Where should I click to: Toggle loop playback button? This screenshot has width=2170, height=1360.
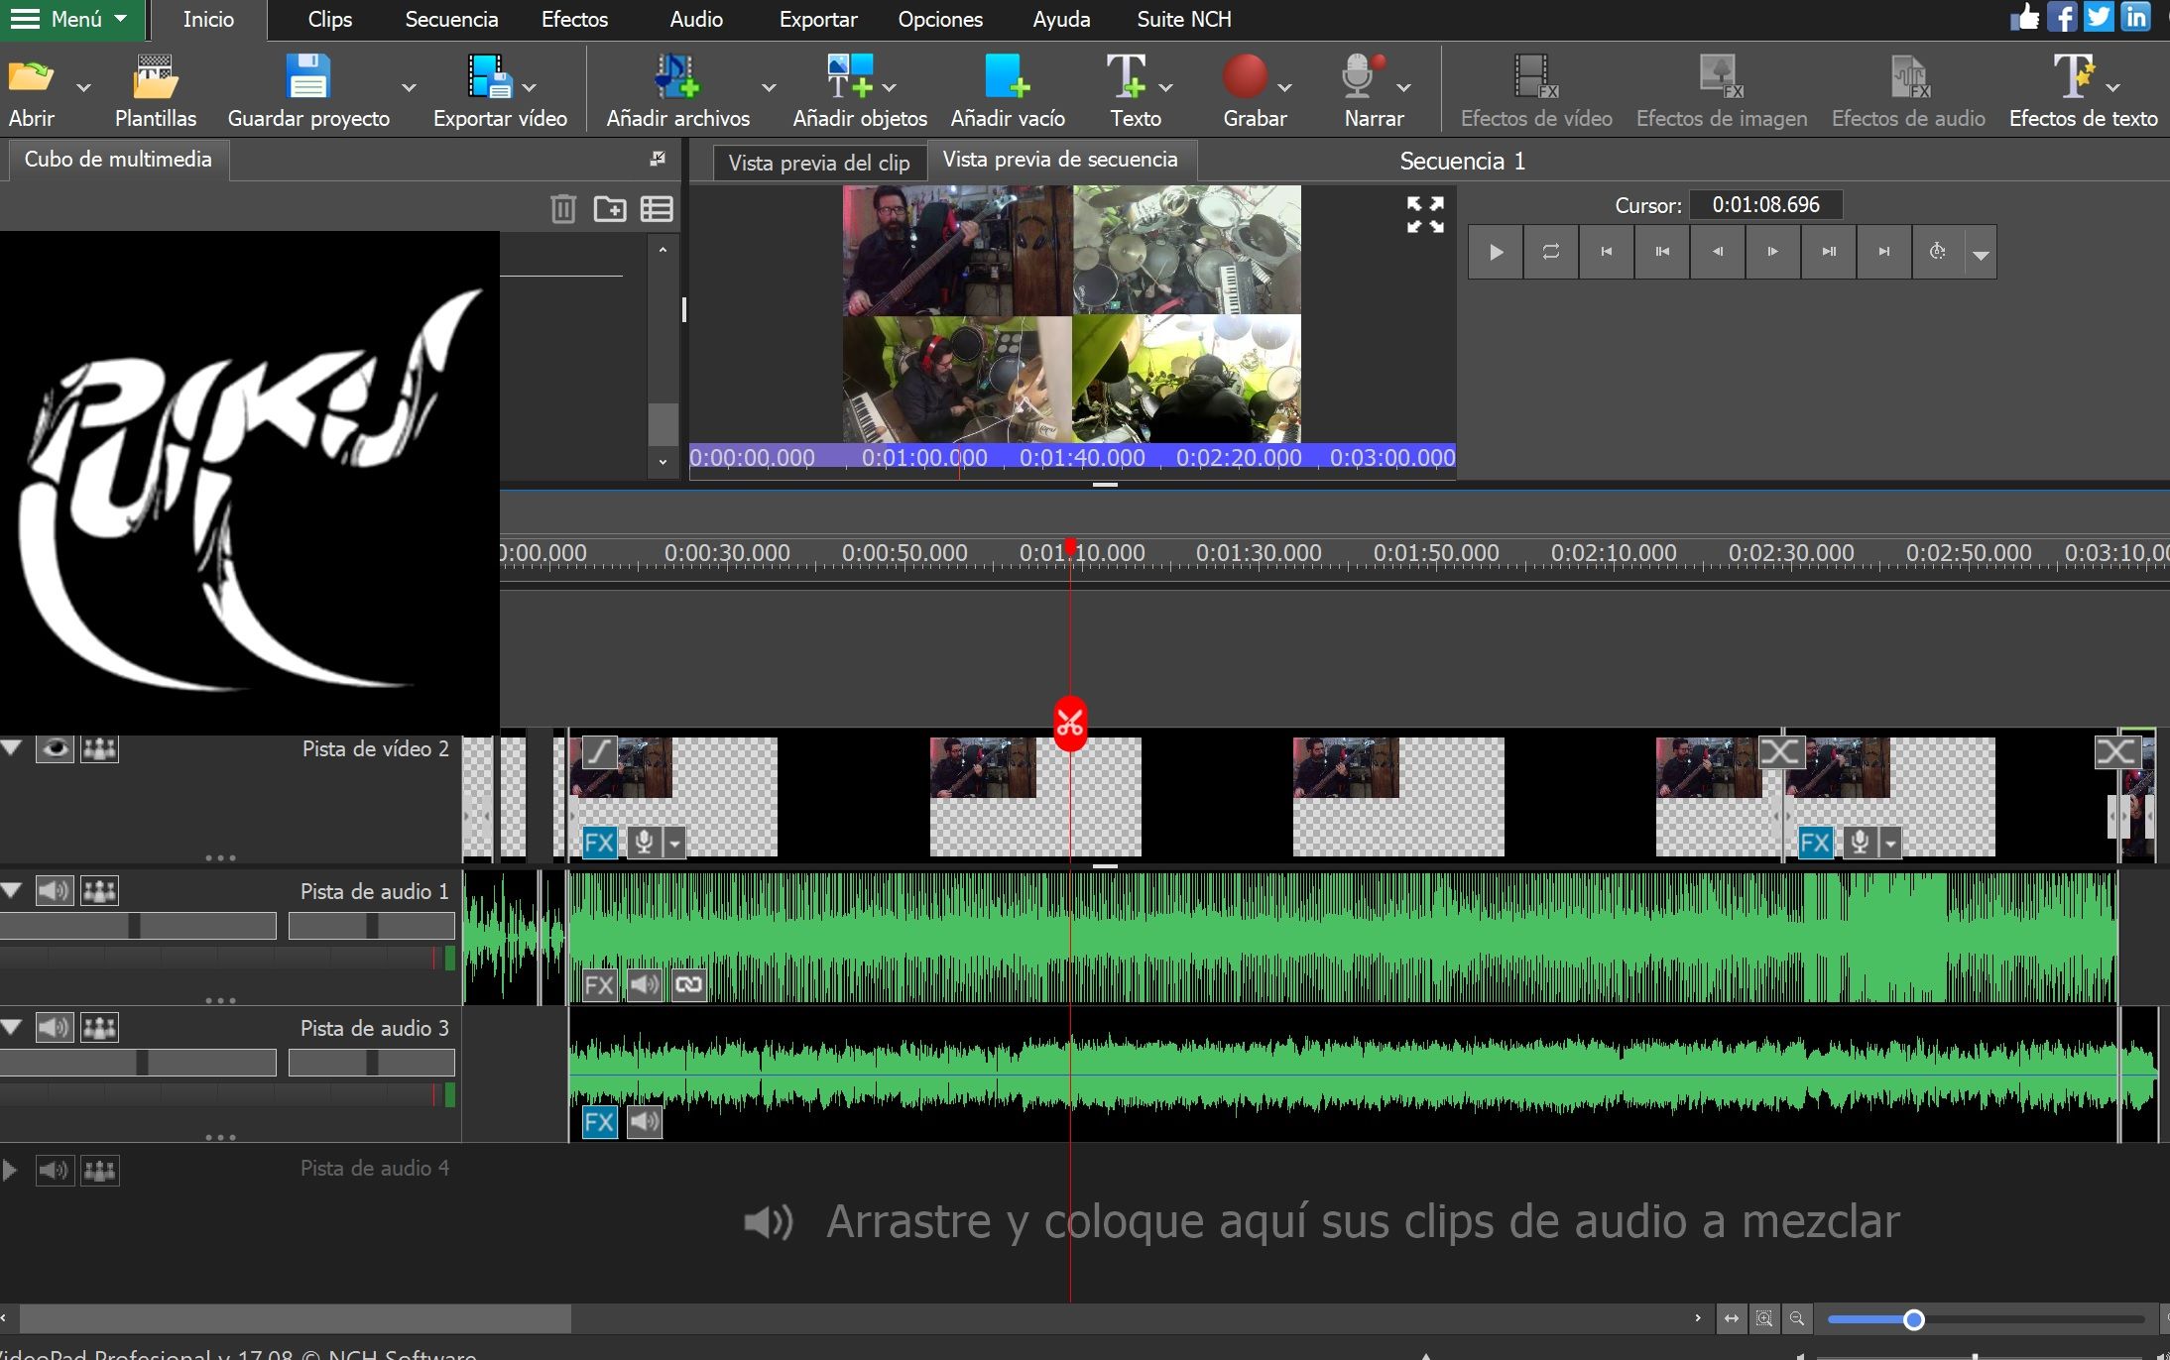click(x=1550, y=252)
